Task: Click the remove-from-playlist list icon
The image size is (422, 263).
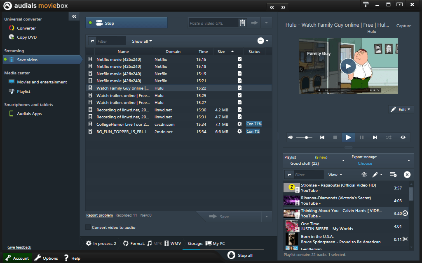Action: pos(393,174)
